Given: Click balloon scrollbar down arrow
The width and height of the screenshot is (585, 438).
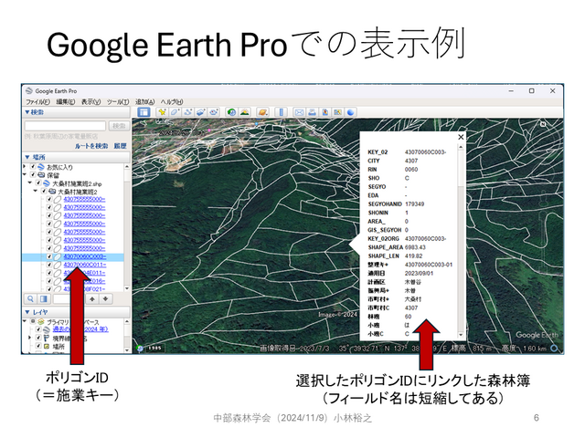Looking at the screenshot, I should [461, 335].
